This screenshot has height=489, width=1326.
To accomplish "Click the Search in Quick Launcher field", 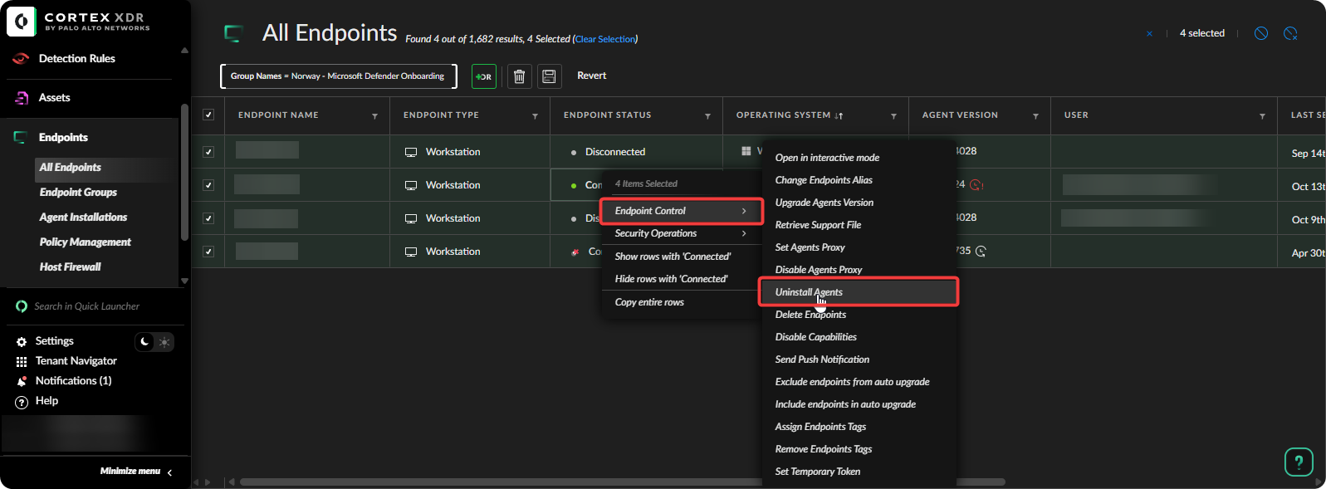I will 87,306.
